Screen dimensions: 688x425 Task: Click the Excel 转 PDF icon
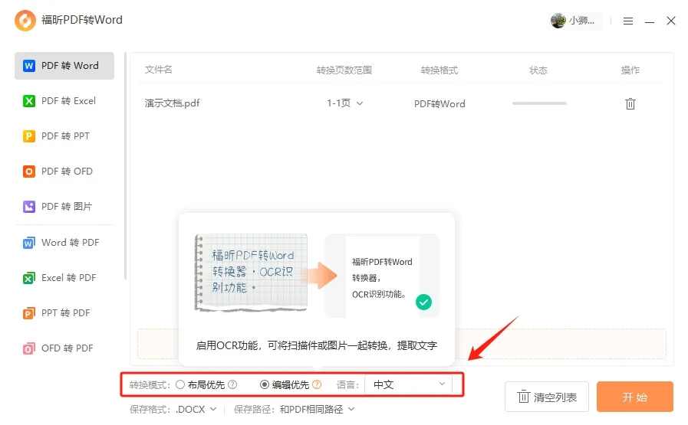point(29,278)
